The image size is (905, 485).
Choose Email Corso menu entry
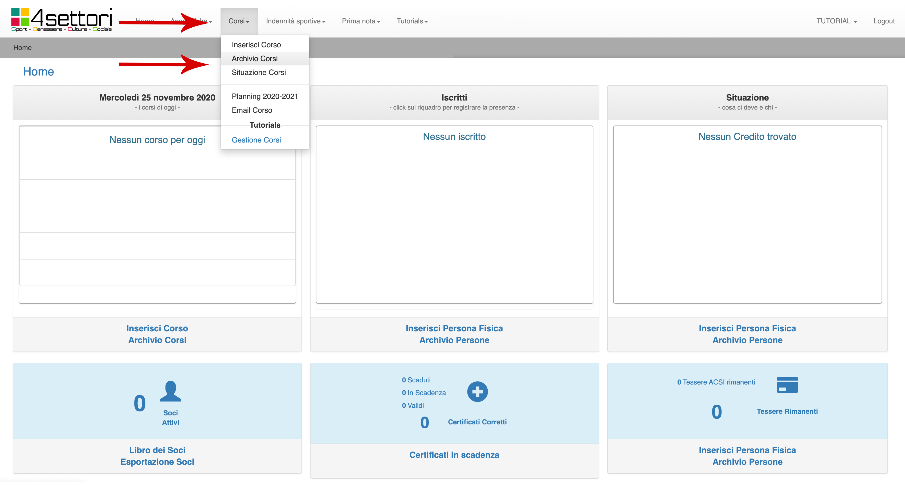251,110
